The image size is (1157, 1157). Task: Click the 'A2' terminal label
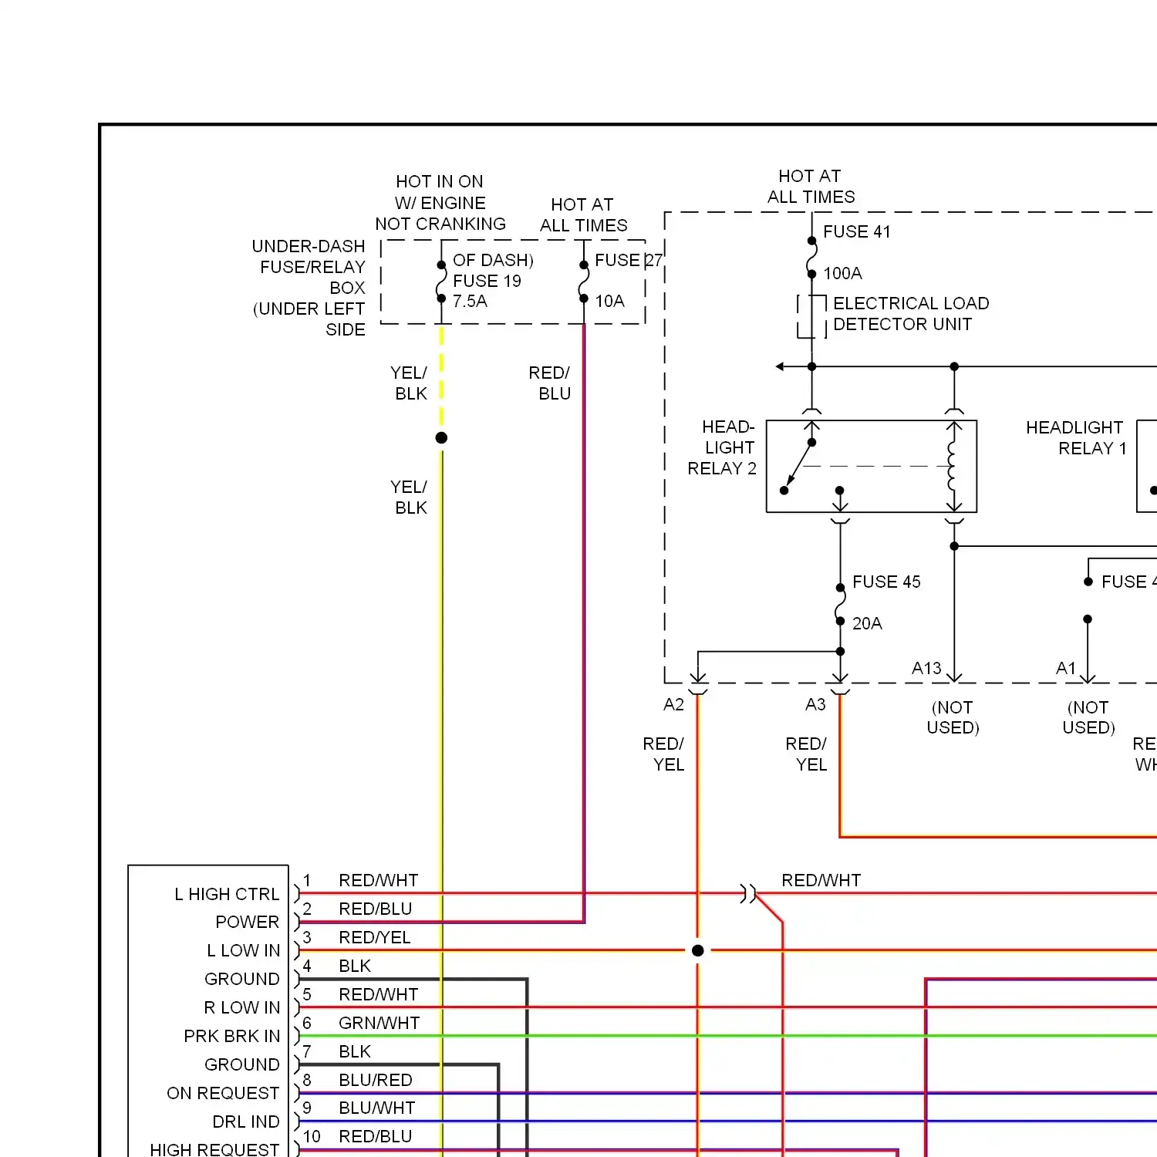(673, 704)
